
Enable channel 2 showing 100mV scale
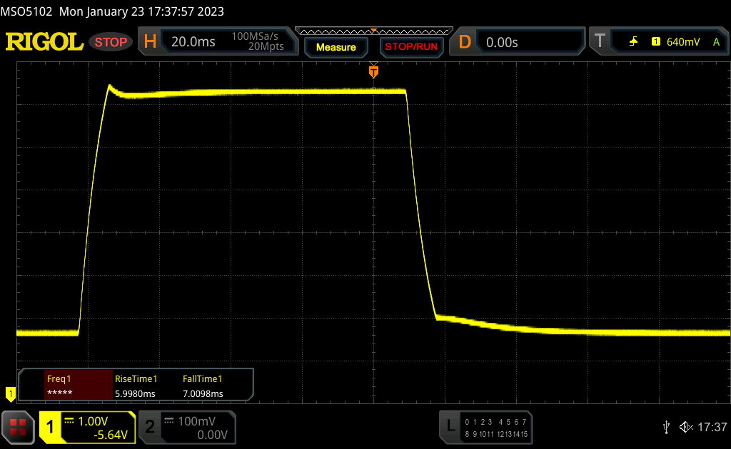pos(186,428)
